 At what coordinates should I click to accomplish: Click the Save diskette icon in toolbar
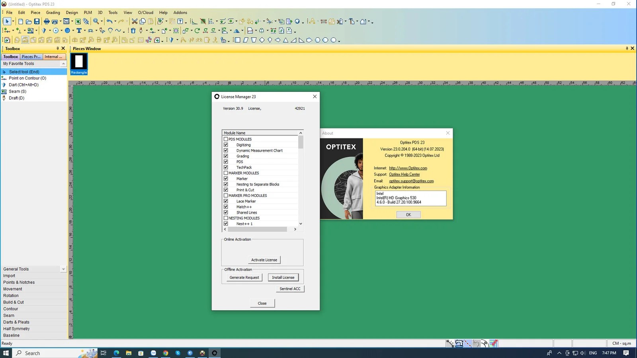tap(37, 21)
